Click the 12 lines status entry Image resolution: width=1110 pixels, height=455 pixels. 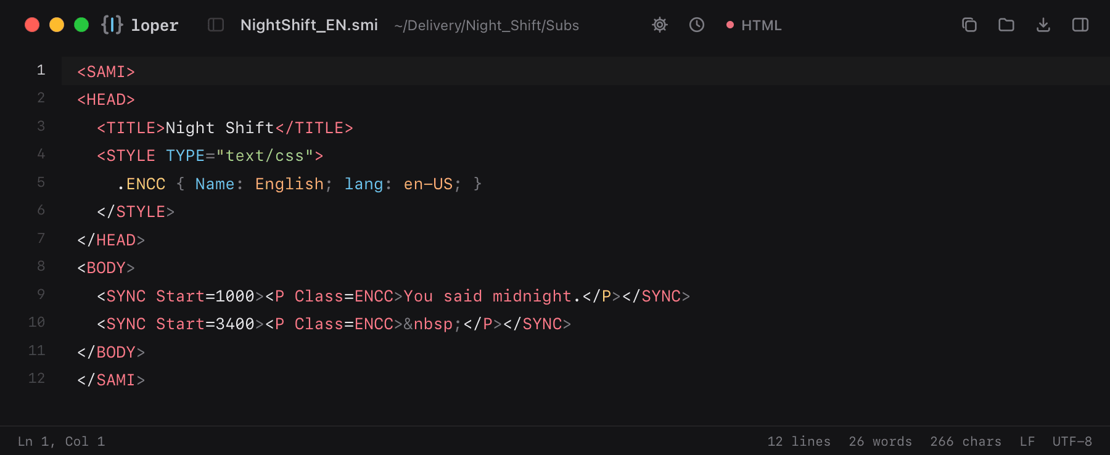(799, 441)
